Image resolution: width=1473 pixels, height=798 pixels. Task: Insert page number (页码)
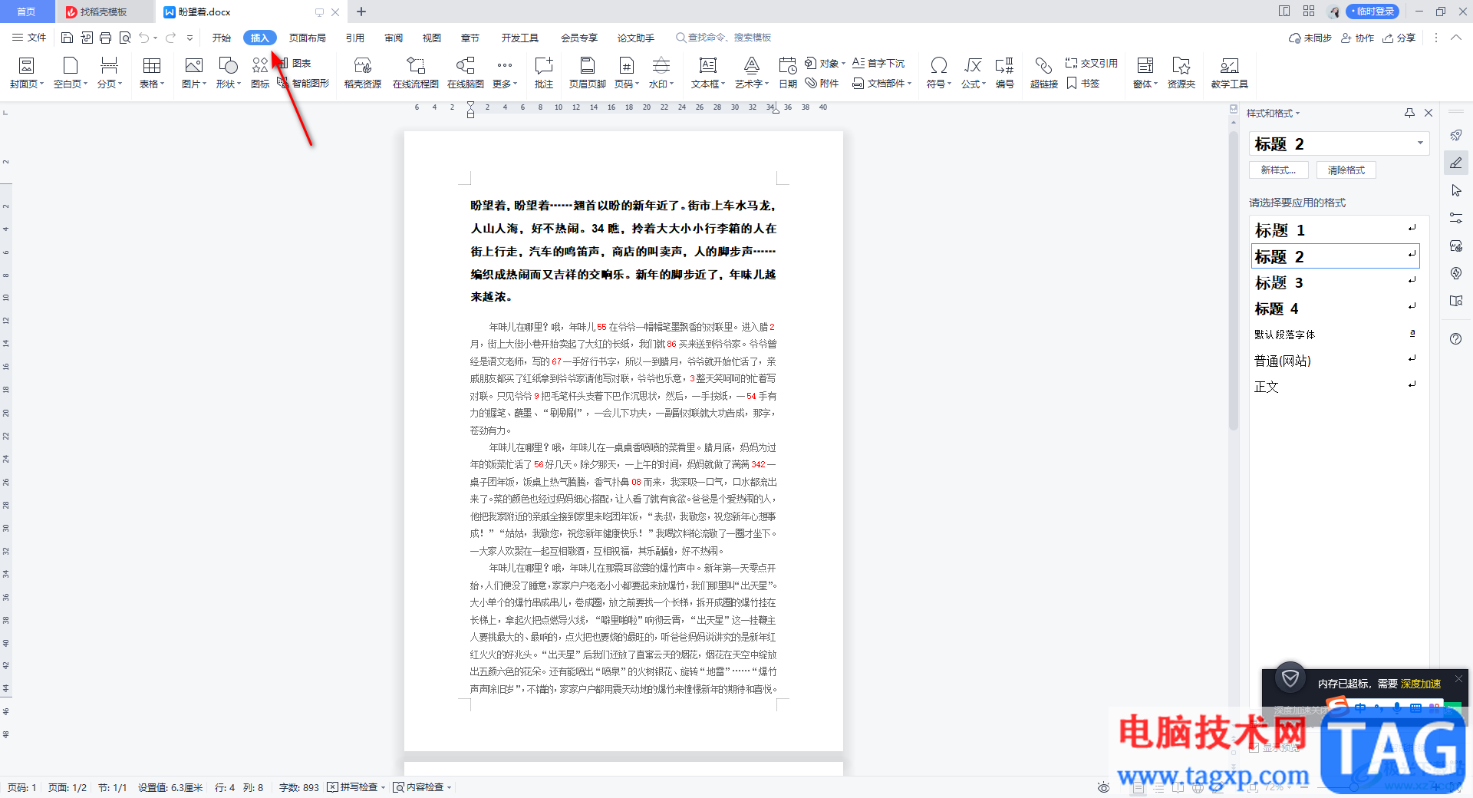tap(627, 73)
